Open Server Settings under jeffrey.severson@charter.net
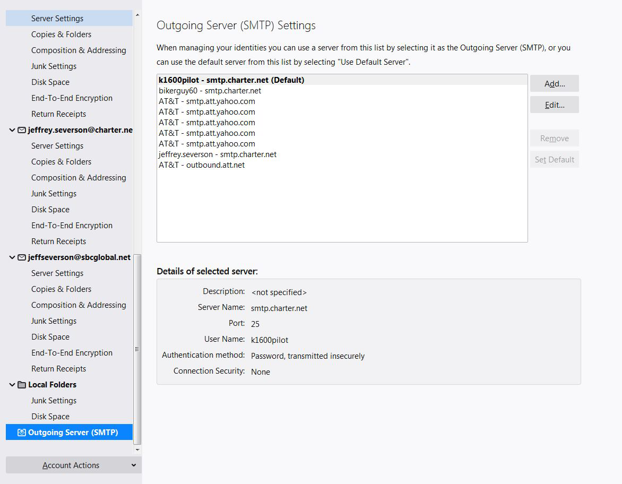This screenshot has width=622, height=484. [x=57, y=146]
